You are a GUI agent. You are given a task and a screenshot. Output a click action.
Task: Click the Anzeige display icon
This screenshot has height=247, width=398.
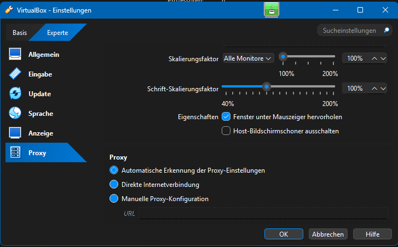[15, 133]
